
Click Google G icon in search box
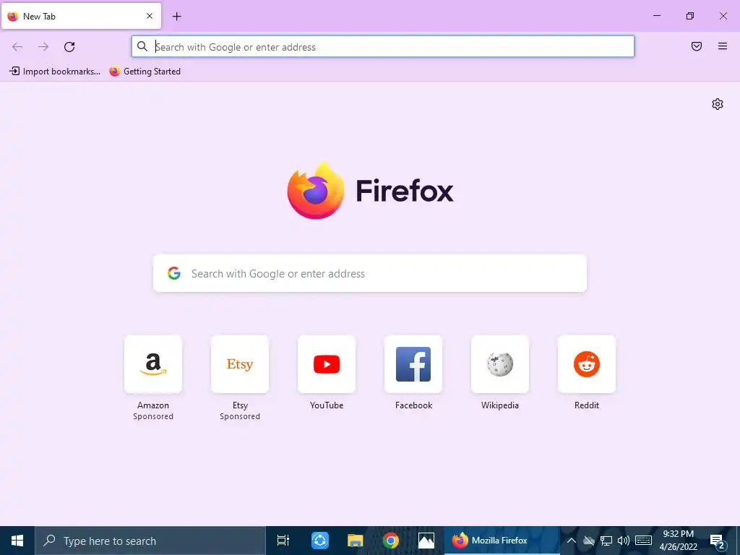pos(174,273)
